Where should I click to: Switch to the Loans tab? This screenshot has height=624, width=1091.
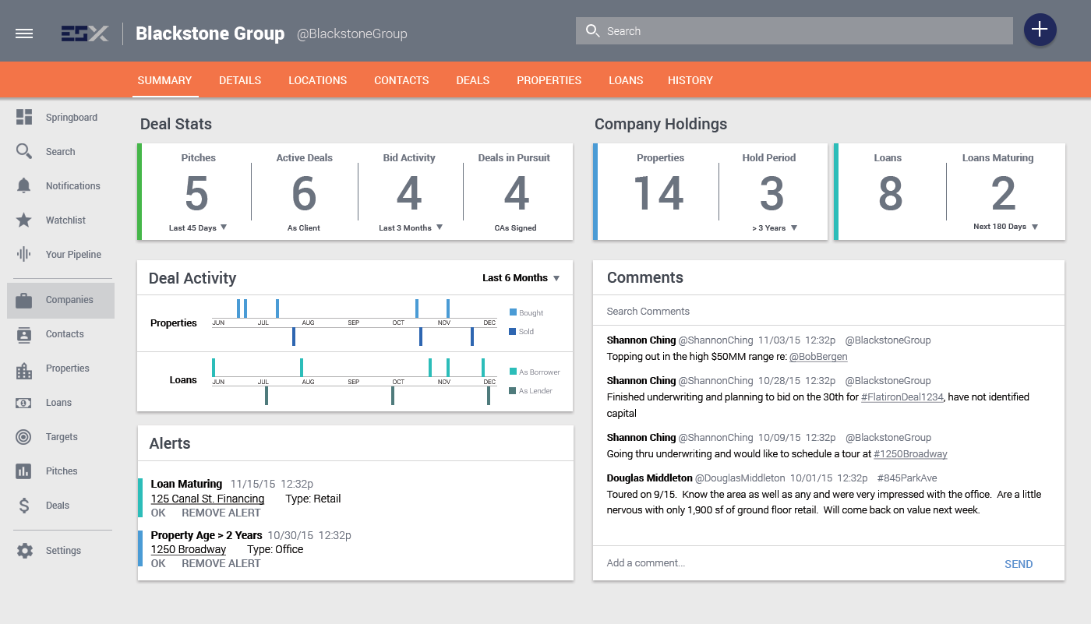pos(626,80)
